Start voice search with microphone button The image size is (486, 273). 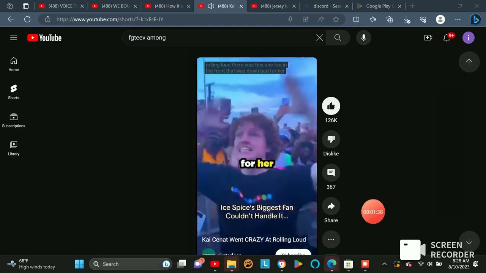pos(364,38)
